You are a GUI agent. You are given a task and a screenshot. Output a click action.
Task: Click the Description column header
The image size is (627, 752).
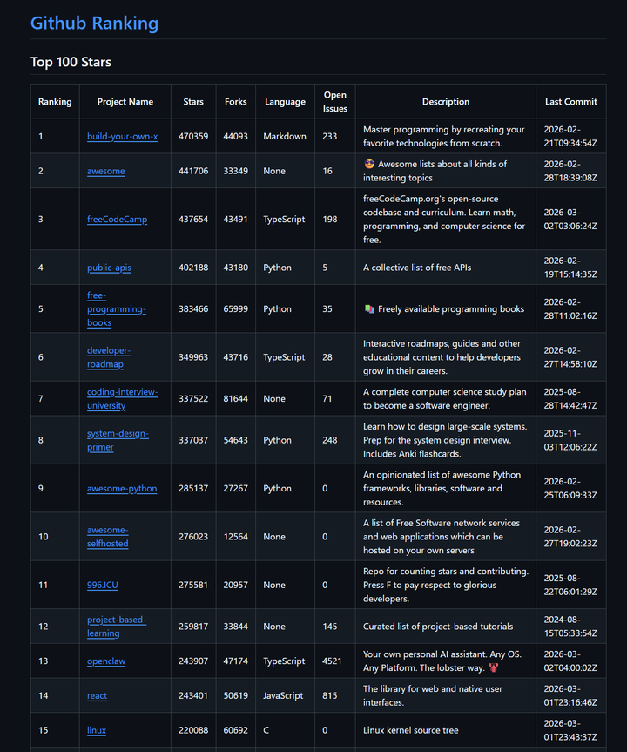click(446, 102)
